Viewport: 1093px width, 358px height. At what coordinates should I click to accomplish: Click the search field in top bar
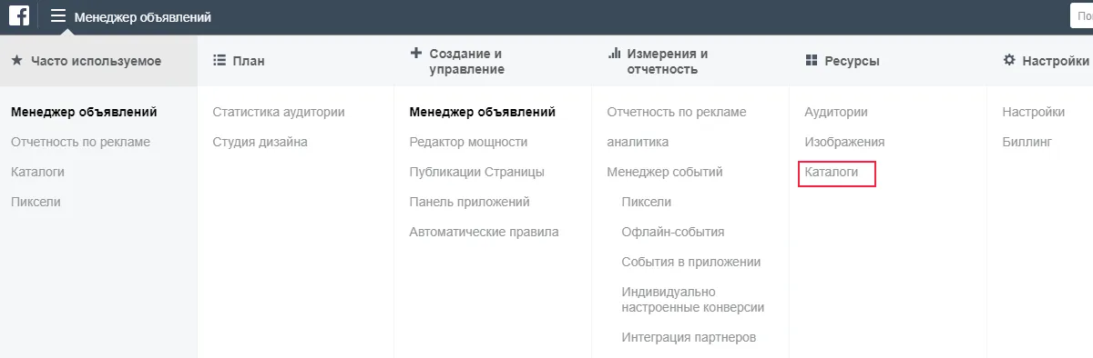pyautogui.click(x=1081, y=15)
